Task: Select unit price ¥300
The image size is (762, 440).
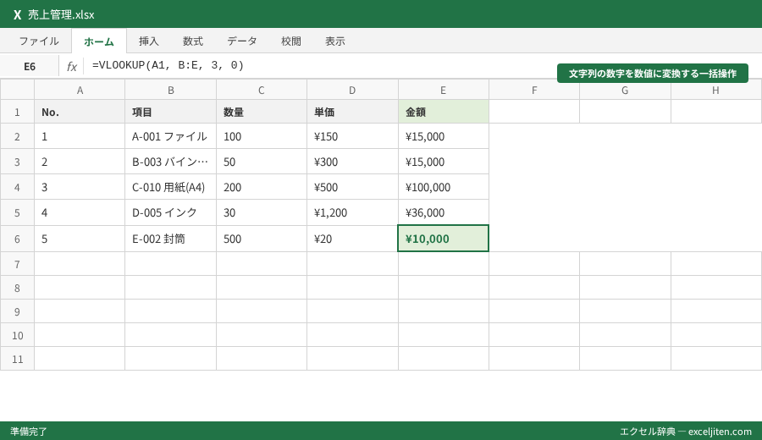Action: [x=352, y=162]
